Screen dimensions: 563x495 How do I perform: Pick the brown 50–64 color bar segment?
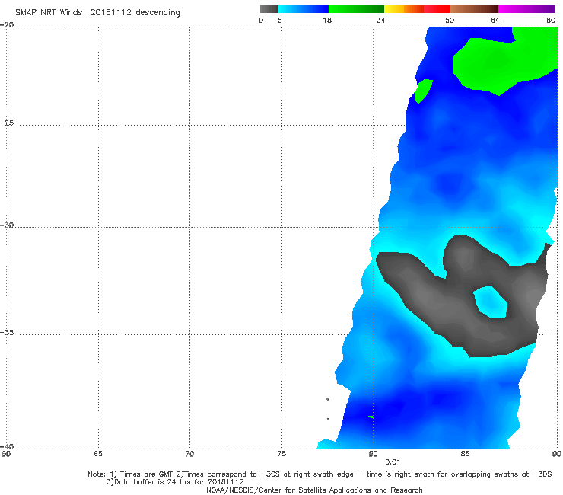click(x=474, y=9)
